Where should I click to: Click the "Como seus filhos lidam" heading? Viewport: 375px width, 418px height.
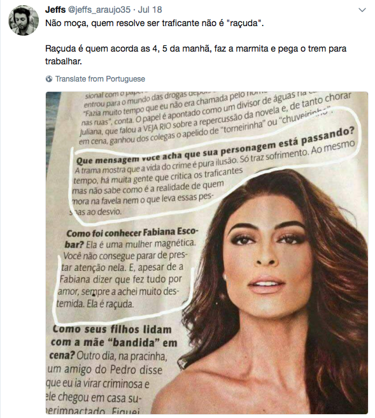[x=113, y=330]
